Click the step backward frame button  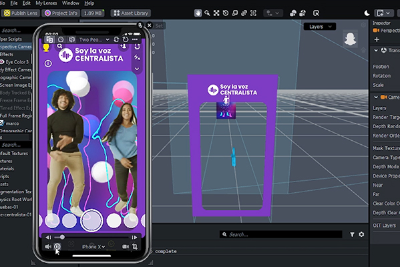pos(48,238)
